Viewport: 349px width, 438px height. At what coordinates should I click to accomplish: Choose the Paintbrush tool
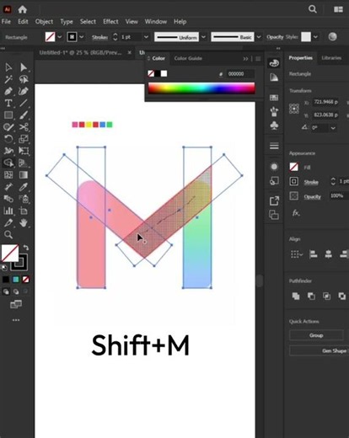[x=24, y=115]
